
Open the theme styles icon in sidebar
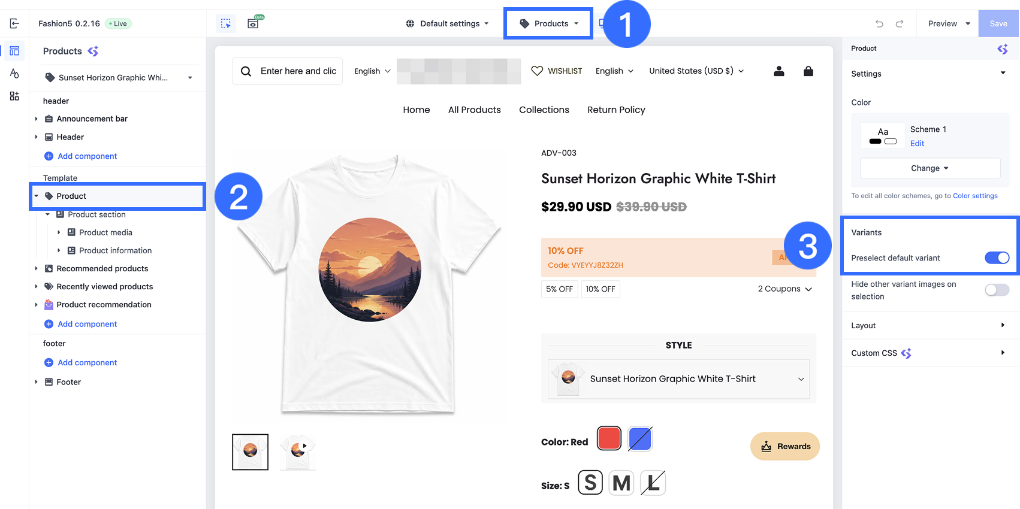coord(14,74)
